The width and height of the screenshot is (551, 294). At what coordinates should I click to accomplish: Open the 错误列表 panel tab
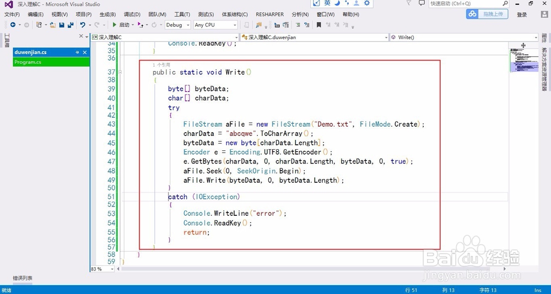coord(23,278)
